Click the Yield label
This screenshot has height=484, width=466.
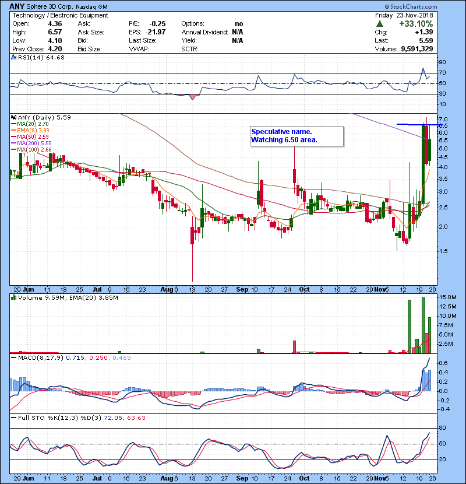189,40
